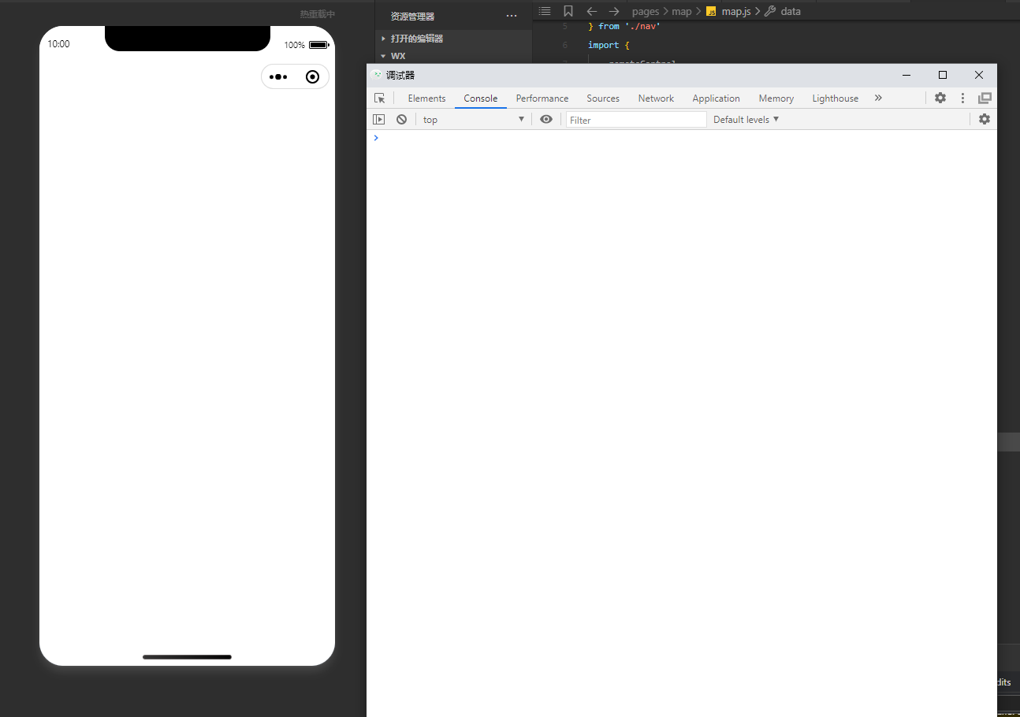Expand the 打开的编辑器 section

point(453,39)
